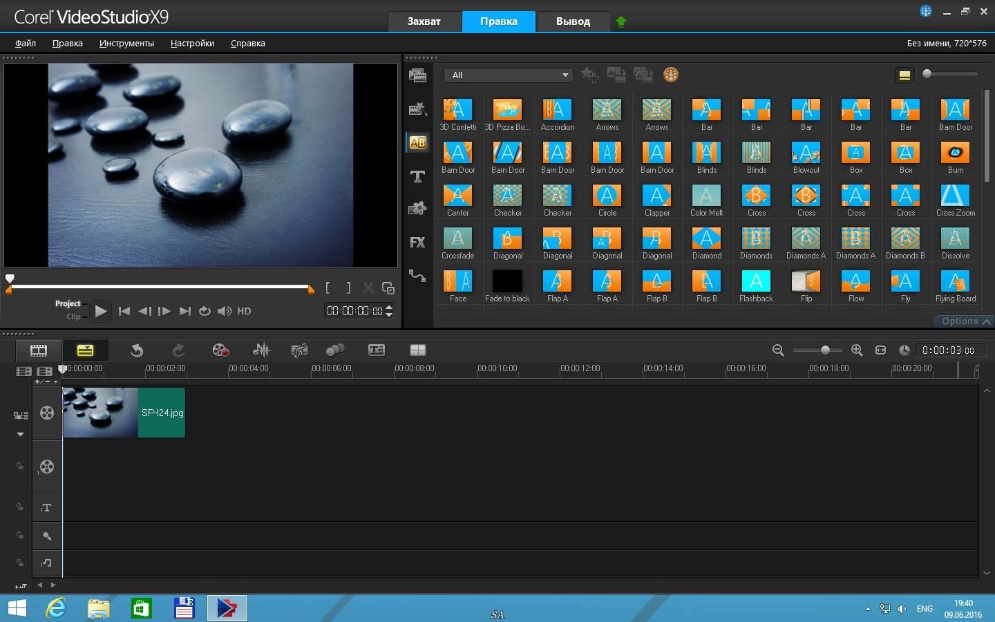Select Project playback mode
The image size is (995, 622).
tap(68, 303)
